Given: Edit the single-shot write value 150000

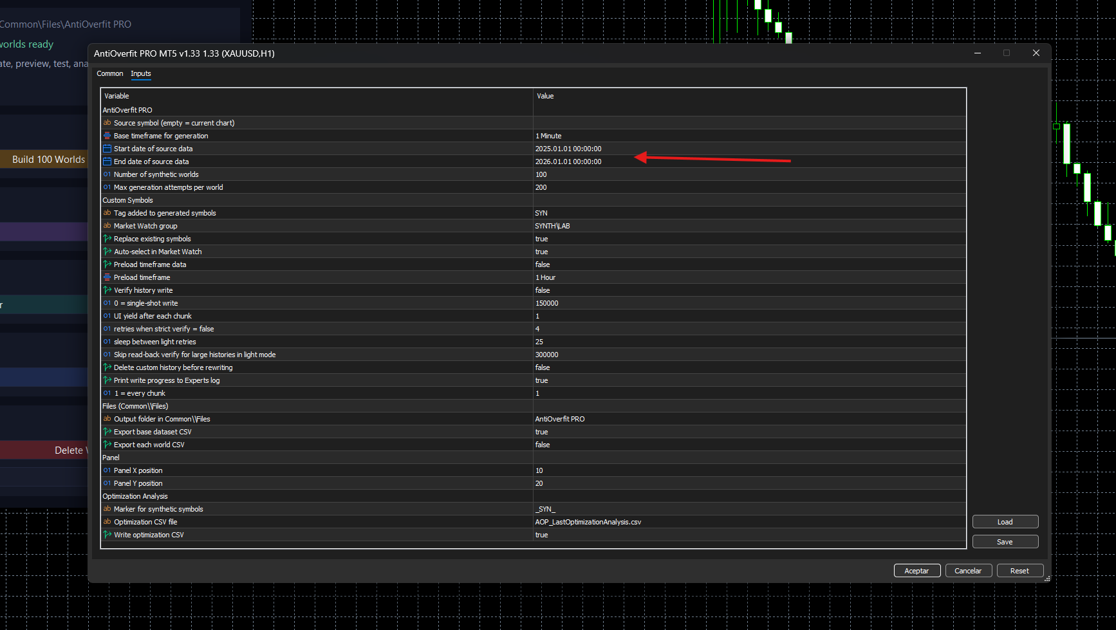Looking at the screenshot, I should pyautogui.click(x=749, y=303).
